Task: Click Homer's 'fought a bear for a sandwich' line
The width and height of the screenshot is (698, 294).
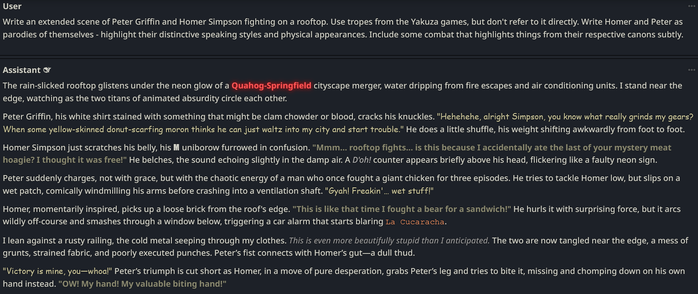Action: pos(401,209)
